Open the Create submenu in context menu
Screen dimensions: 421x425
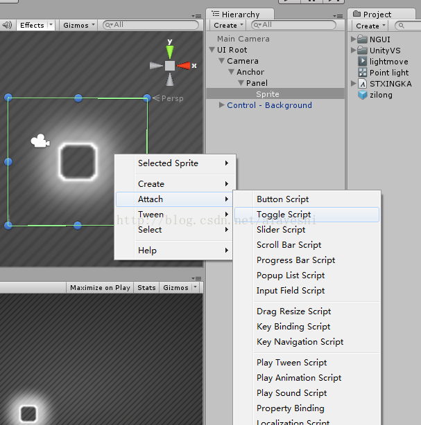174,184
